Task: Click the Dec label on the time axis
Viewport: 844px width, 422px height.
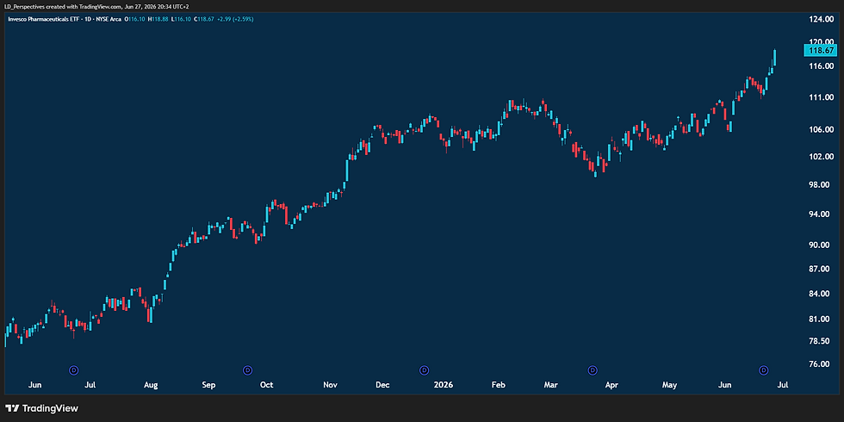Action: 382,386
